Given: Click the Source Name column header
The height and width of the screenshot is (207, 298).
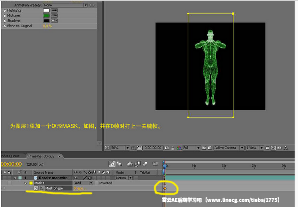Looking at the screenshot, I should coord(44,172).
